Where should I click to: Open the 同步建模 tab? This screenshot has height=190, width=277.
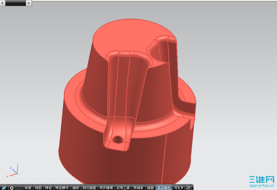click(106, 188)
